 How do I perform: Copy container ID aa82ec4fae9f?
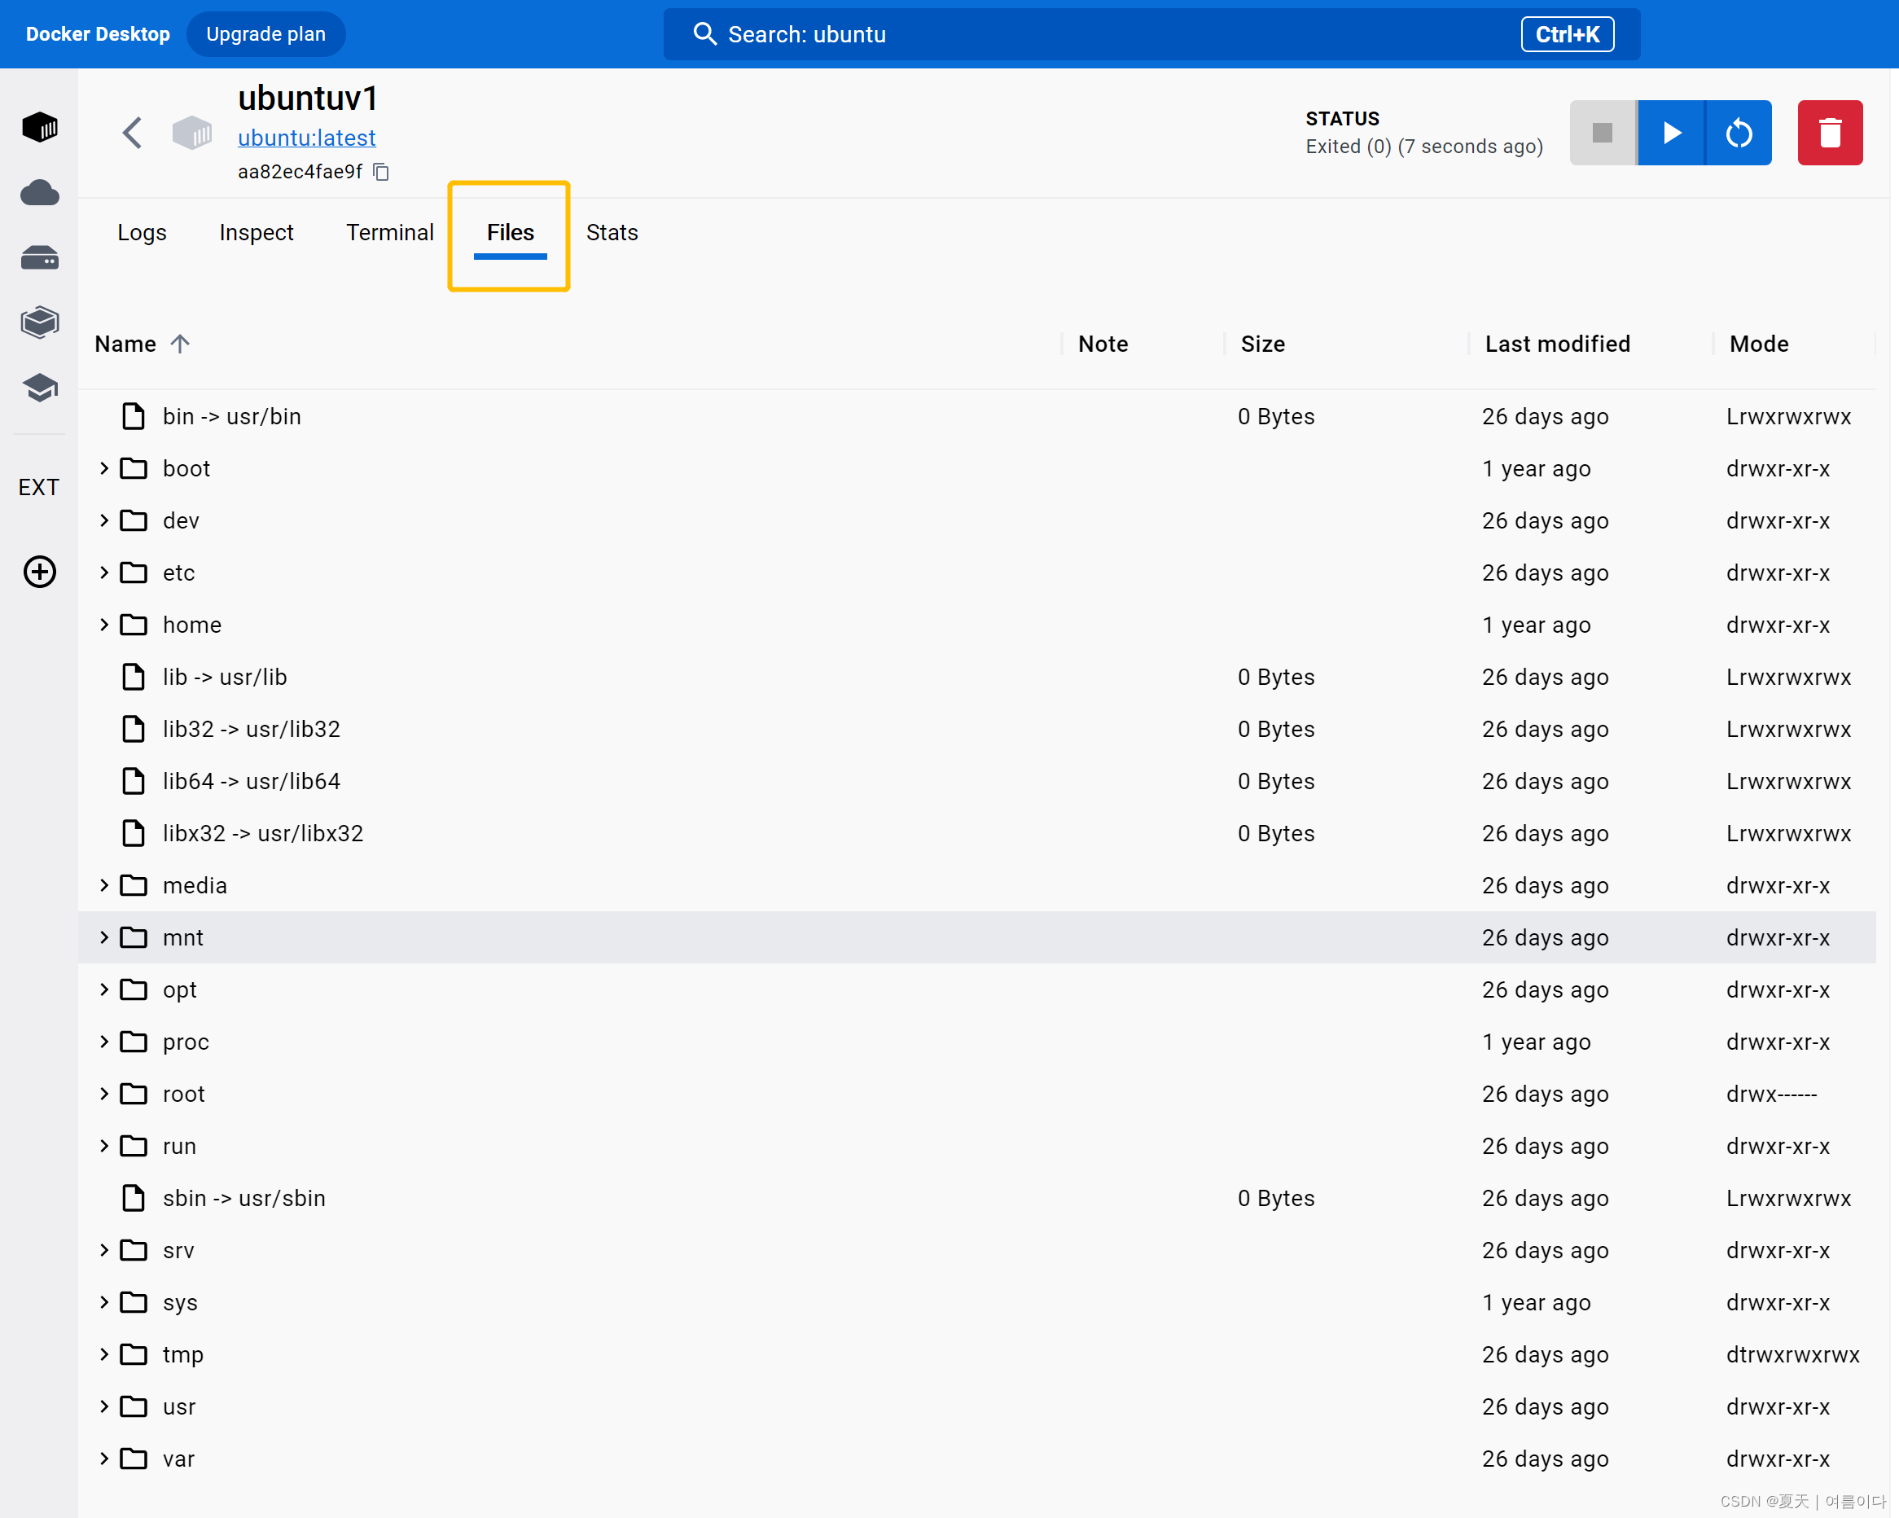pyautogui.click(x=381, y=172)
